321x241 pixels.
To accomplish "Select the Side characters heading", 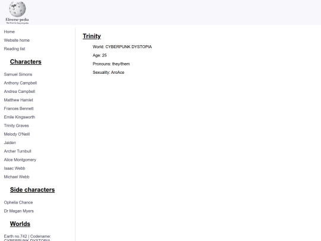I will click(32, 190).
